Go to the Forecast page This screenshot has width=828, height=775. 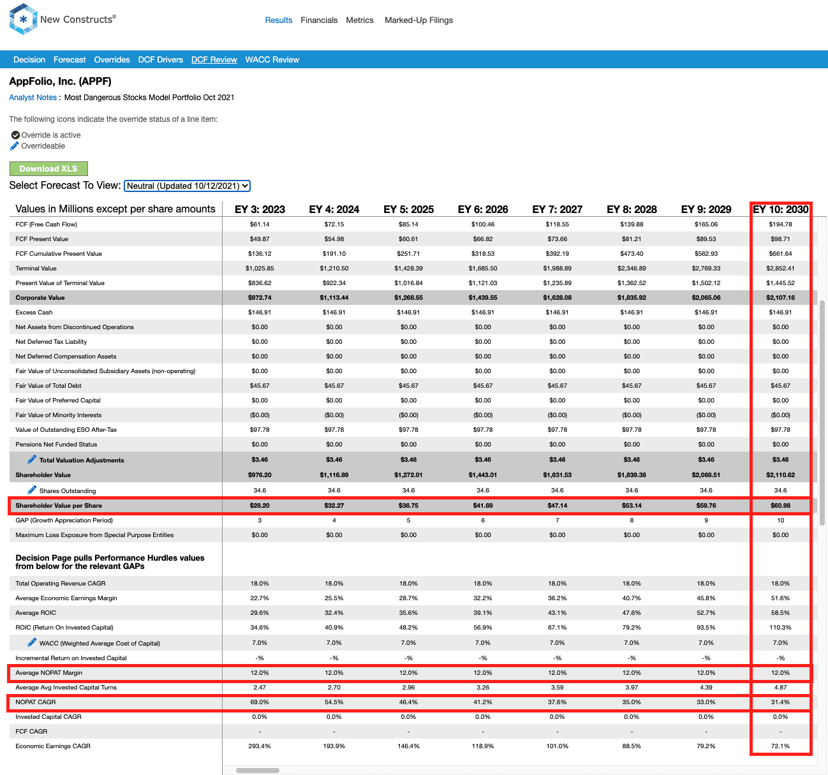70,60
